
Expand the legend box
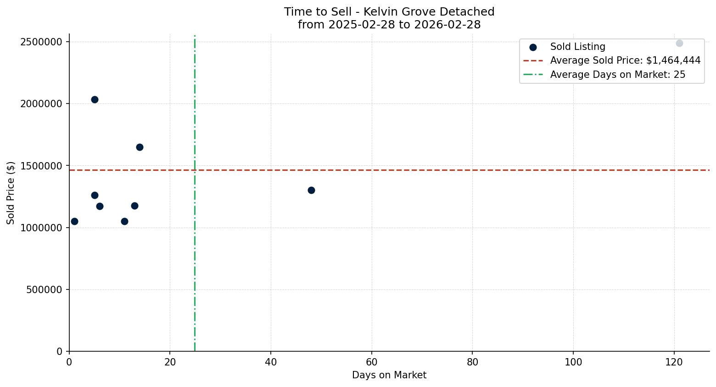[x=611, y=60]
